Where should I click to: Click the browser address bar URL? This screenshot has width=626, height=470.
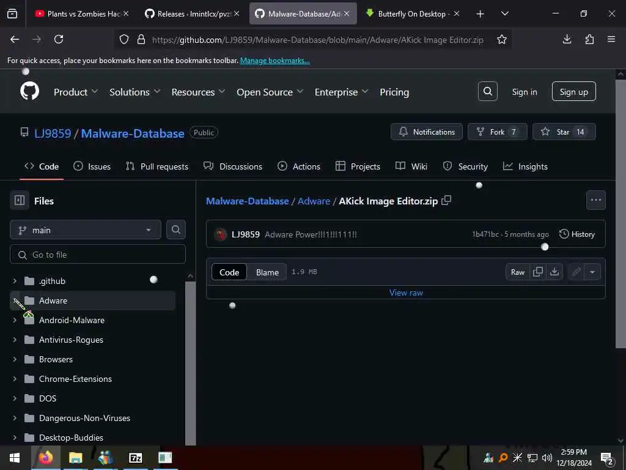point(317,40)
